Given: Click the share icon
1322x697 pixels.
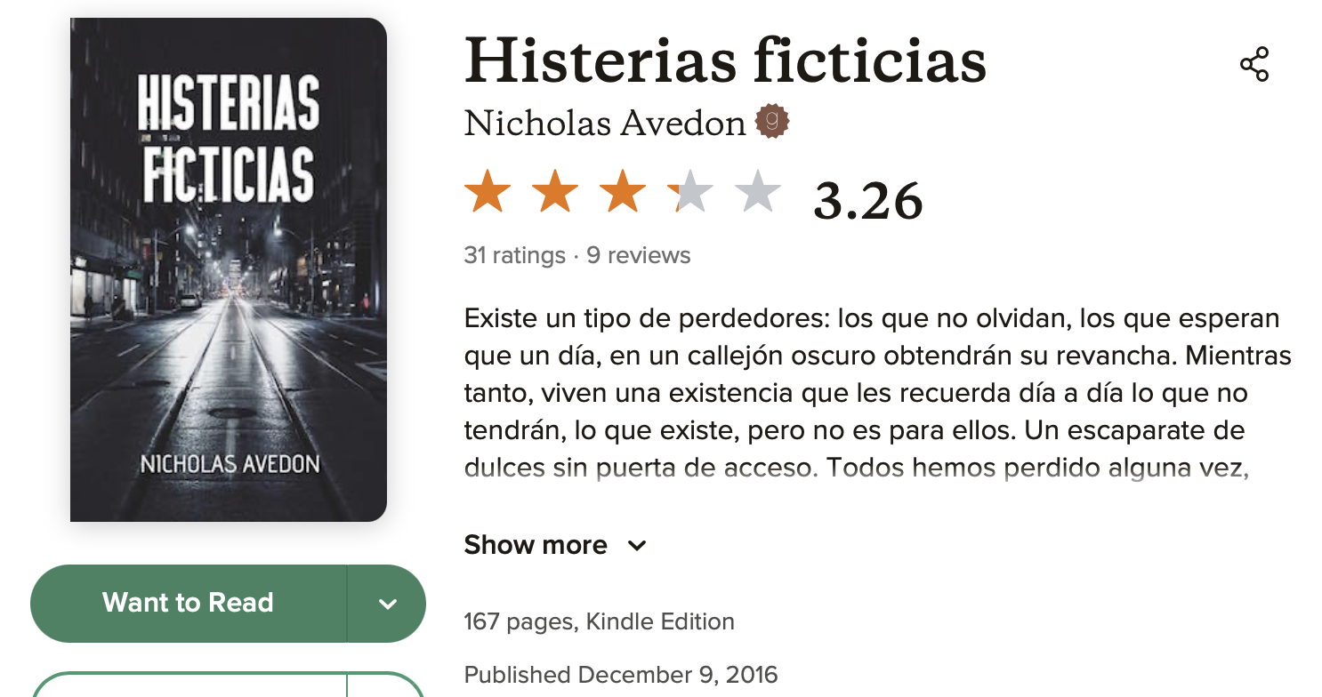Looking at the screenshot, I should click(1254, 65).
